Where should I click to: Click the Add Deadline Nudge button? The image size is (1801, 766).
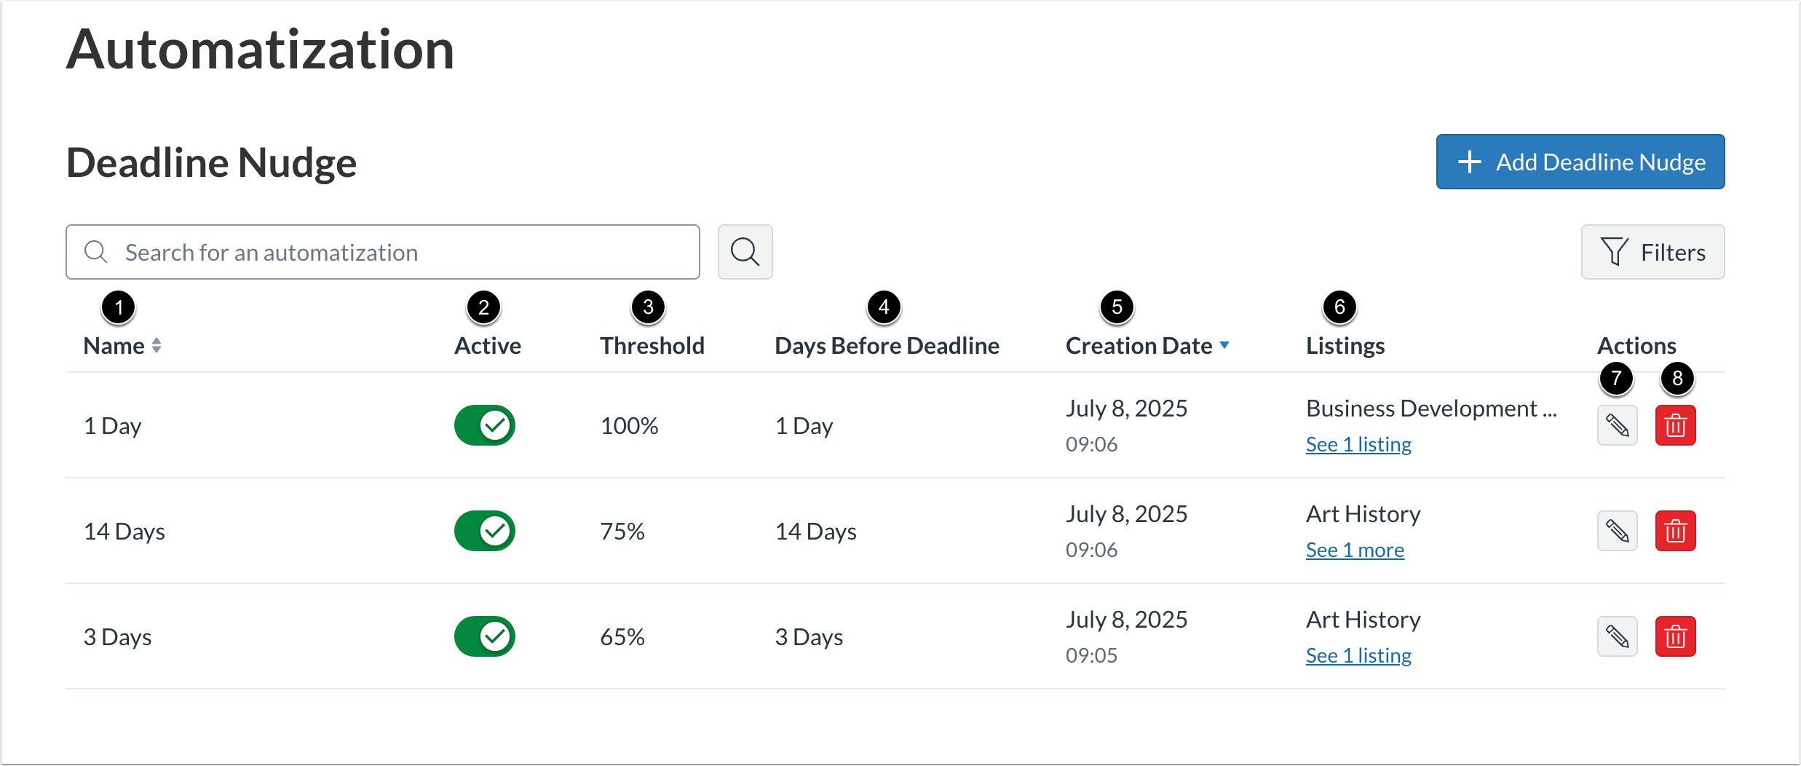[1580, 162]
